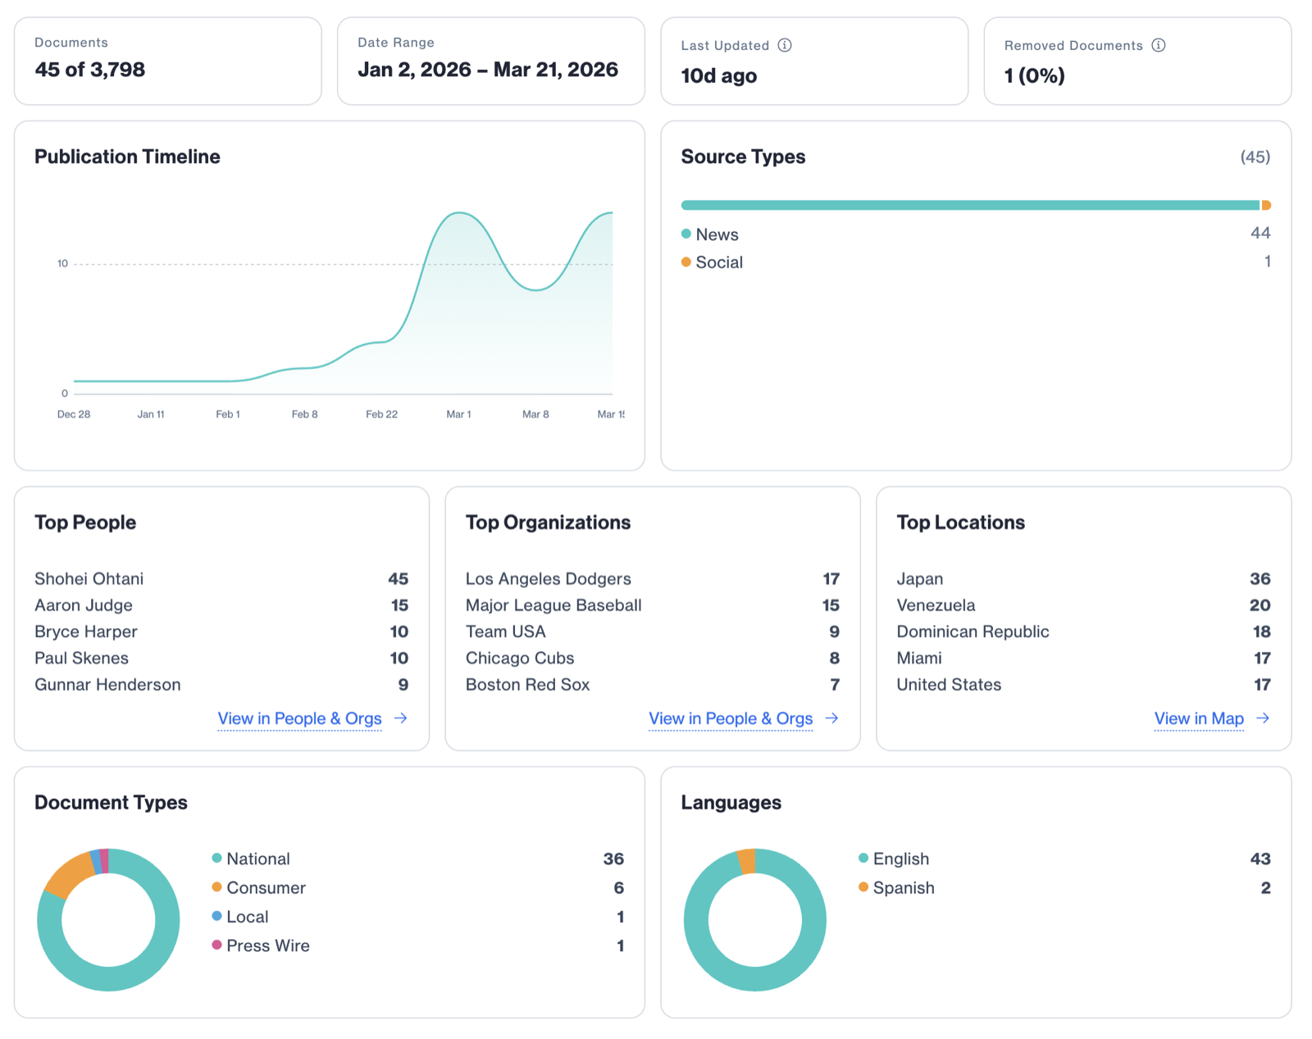Click arrow icon beside View in Map
The height and width of the screenshot is (1039, 1312).
(x=1264, y=718)
